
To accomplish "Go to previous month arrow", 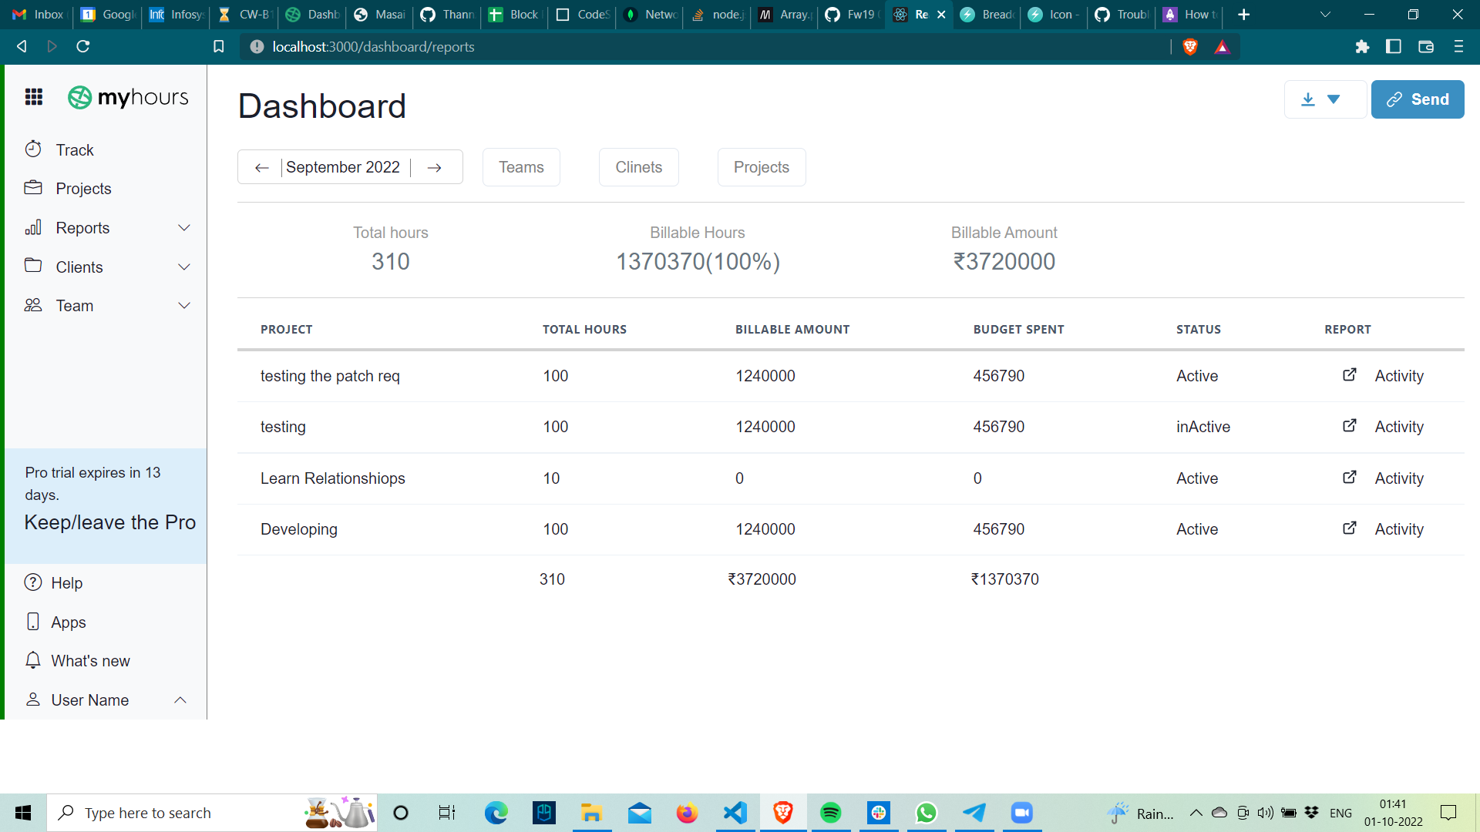I will coord(262,167).
